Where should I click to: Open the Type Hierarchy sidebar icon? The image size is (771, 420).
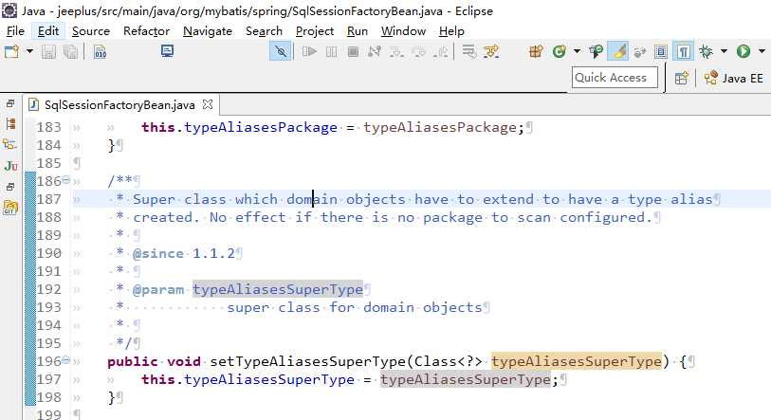click(9, 145)
